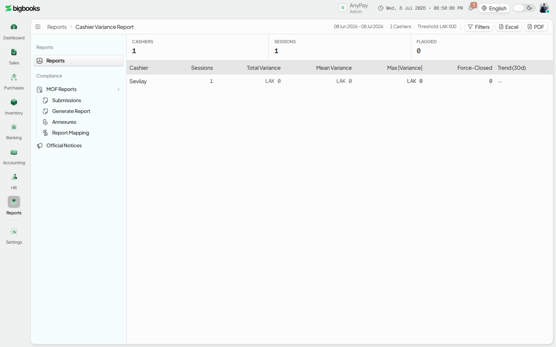Image resolution: width=556 pixels, height=347 pixels.
Task: Click the Trend (30d) column header
Action: coord(512,68)
